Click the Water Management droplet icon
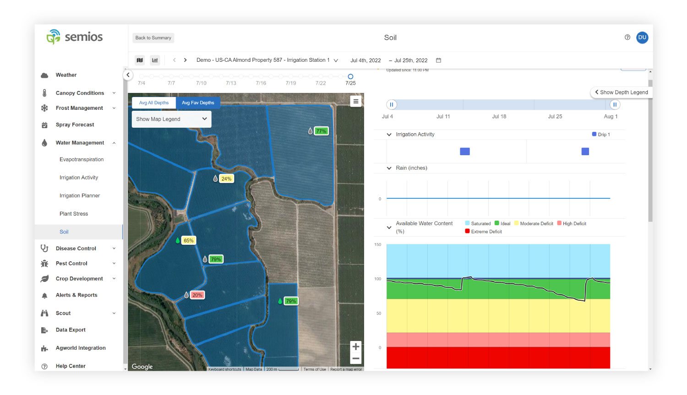The image size is (687, 395). [x=44, y=143]
